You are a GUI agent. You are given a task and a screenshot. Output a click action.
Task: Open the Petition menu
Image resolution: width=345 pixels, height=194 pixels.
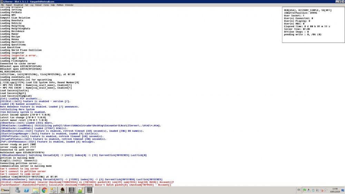[x=60, y=6]
